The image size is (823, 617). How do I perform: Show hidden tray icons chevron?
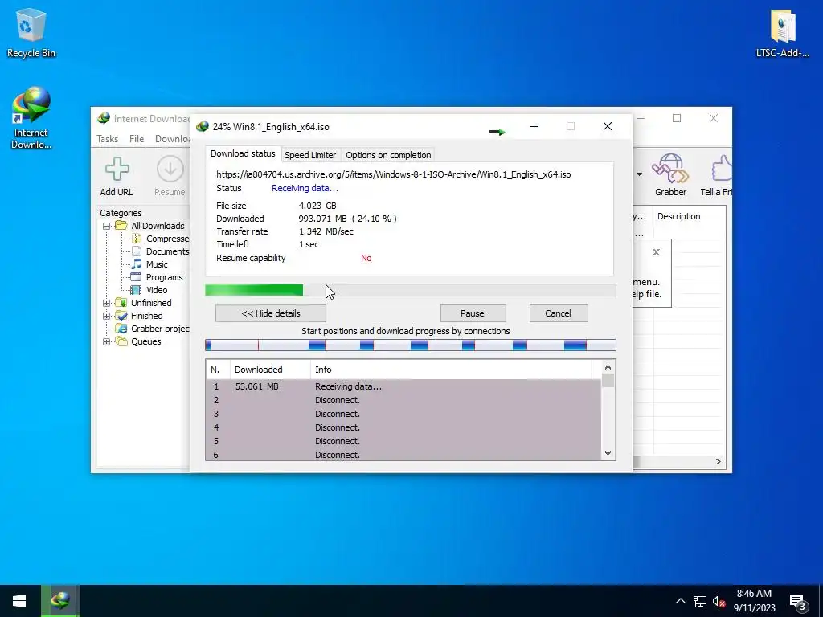680,601
